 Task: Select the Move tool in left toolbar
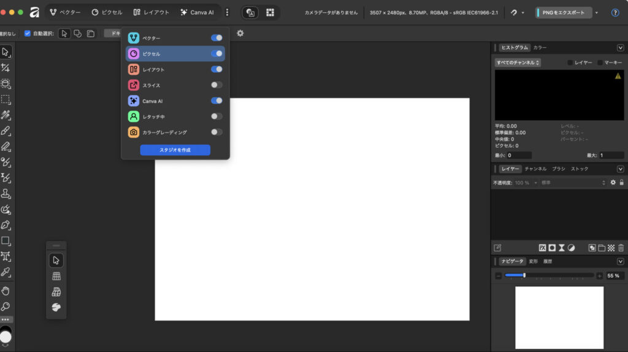click(6, 52)
